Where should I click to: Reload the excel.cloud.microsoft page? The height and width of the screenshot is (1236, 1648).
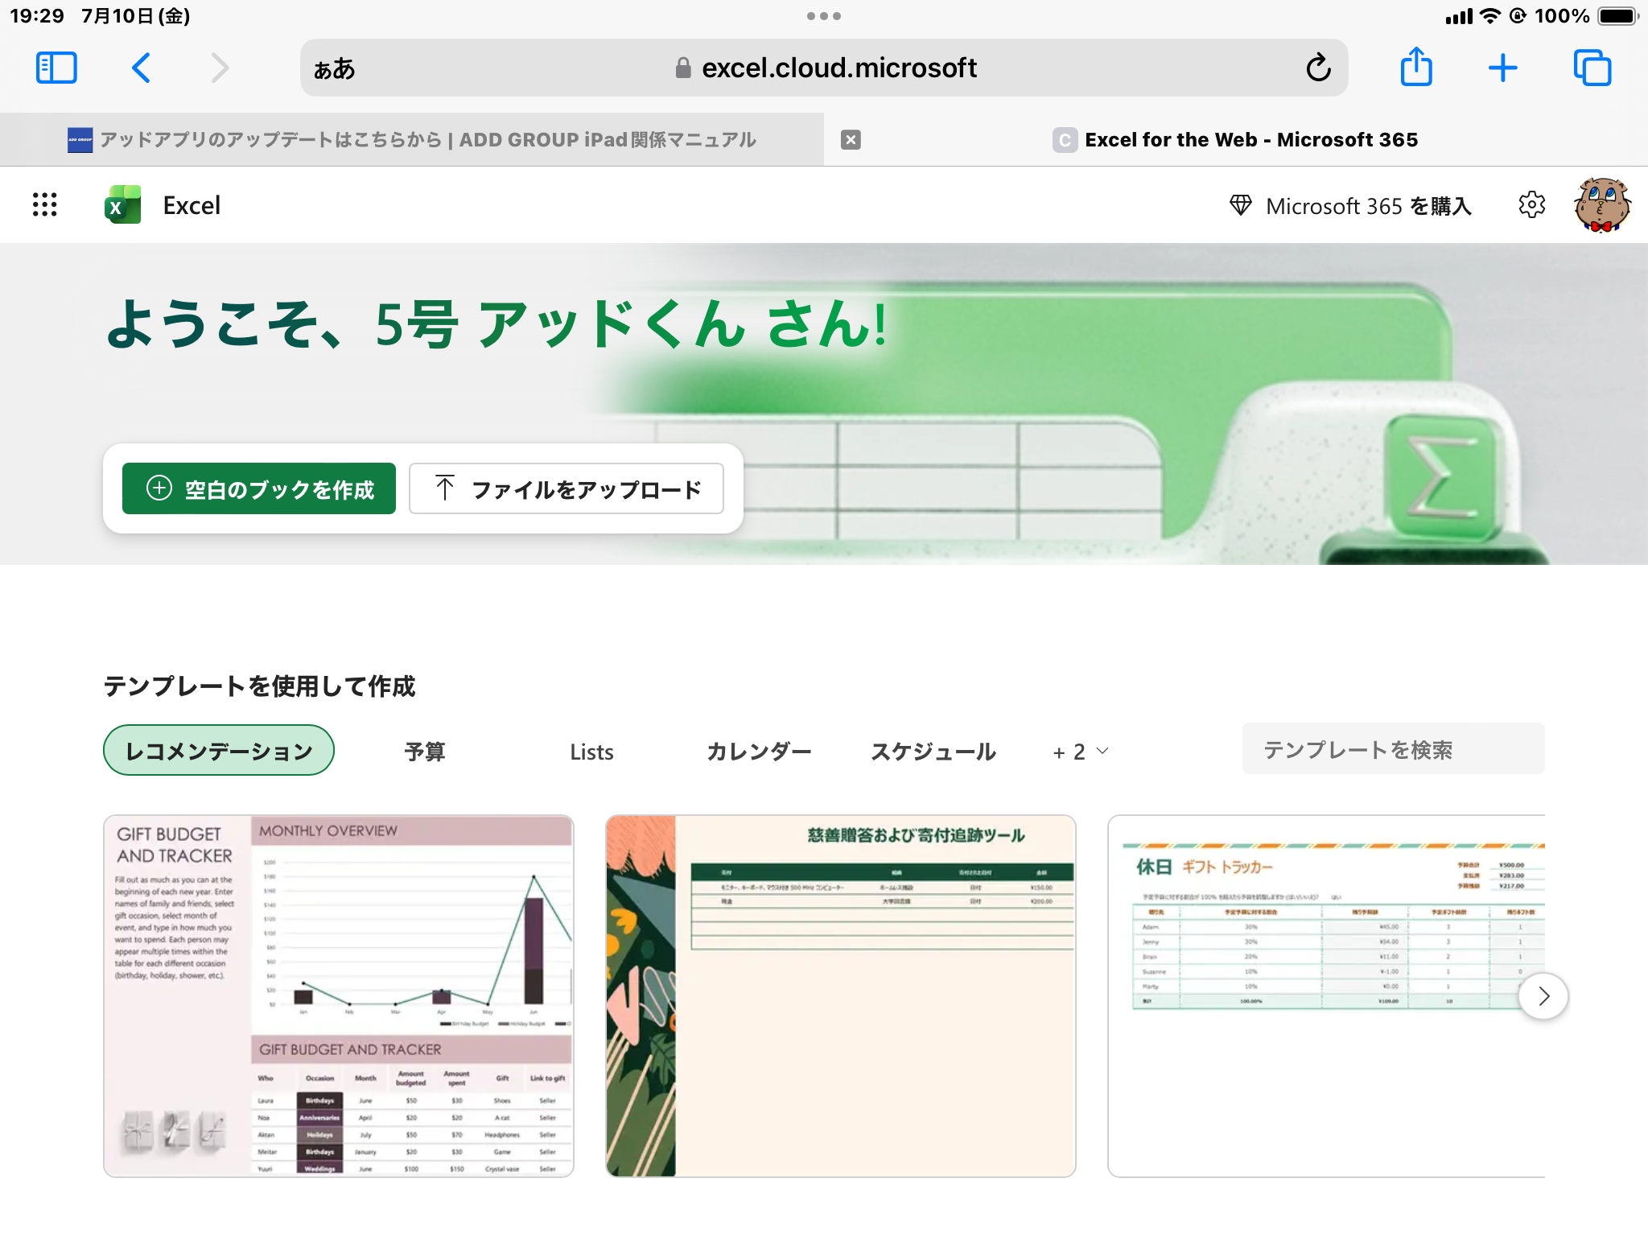pos(1318,68)
